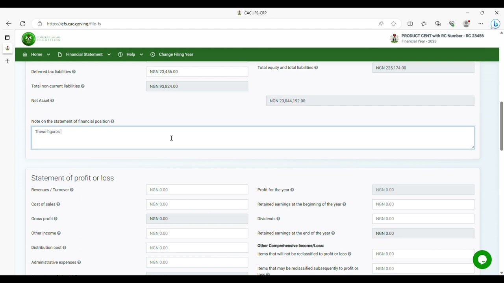
Task: Expand the Help menu dropdown
Action: tap(130, 54)
